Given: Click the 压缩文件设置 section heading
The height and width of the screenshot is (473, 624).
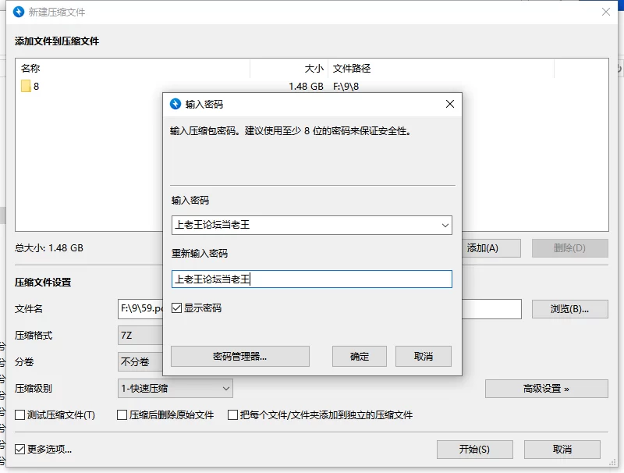Looking at the screenshot, I should click(43, 283).
